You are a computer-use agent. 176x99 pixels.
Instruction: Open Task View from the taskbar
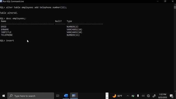[x=58, y=96]
